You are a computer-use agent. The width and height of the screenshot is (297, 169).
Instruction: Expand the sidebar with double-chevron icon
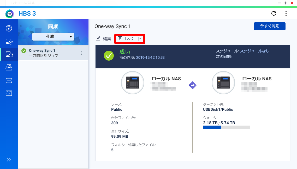click(x=9, y=160)
